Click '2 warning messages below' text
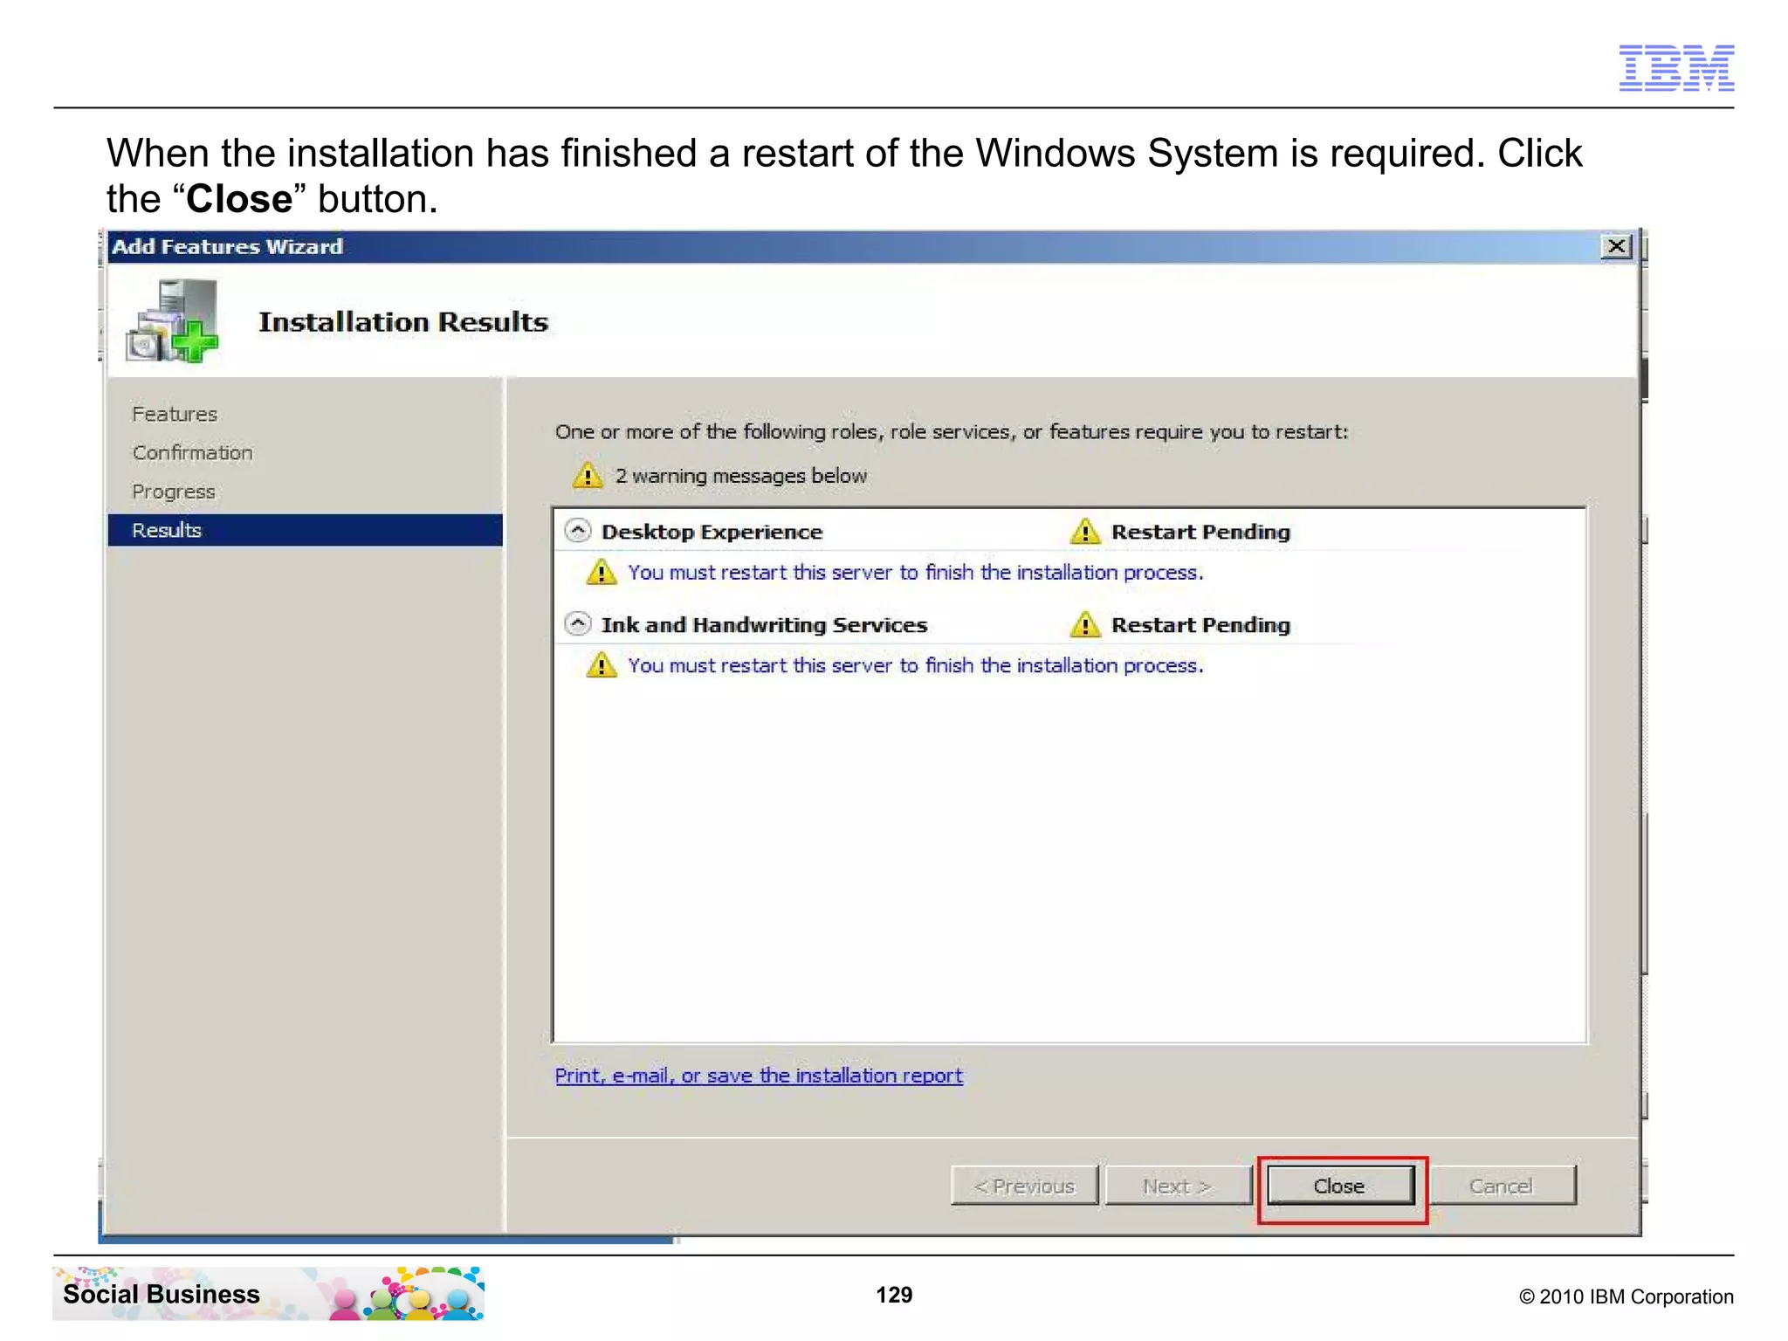The height and width of the screenshot is (1341, 1788). pyautogui.click(x=741, y=476)
